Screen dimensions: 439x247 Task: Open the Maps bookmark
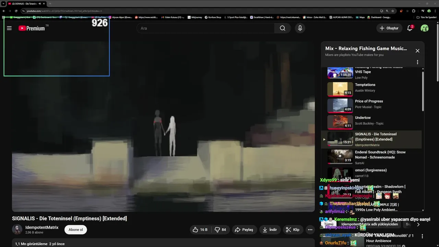click(360, 17)
